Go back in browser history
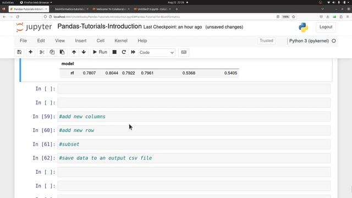Image resolution: width=352 pixels, height=198 pixels. [x=4, y=17]
